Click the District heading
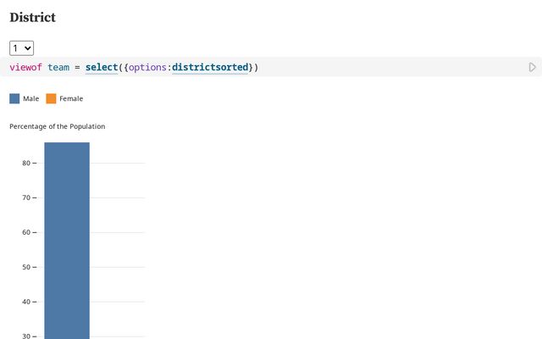Screen dimensions: 542x339 pyautogui.click(x=32, y=17)
